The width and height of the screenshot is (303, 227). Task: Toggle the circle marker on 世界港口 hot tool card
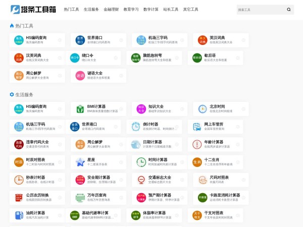click(x=121, y=40)
